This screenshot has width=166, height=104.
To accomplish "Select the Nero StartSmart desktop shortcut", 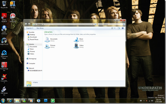I will pyautogui.click(x=13, y=18).
